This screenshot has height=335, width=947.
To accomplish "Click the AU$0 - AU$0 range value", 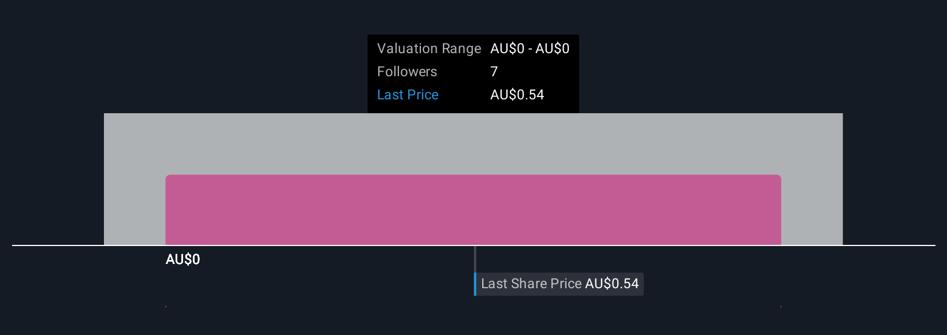I will click(530, 49).
